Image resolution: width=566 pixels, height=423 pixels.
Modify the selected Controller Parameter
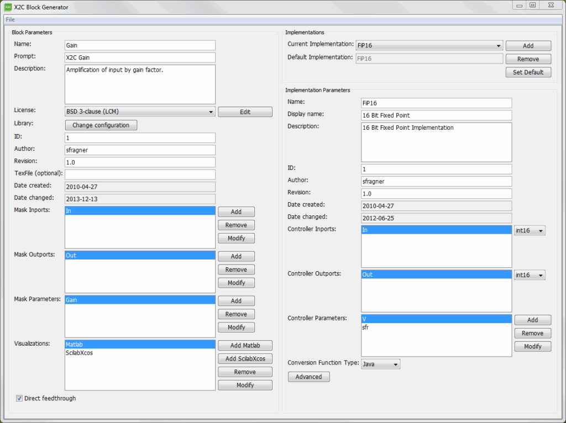pos(532,347)
